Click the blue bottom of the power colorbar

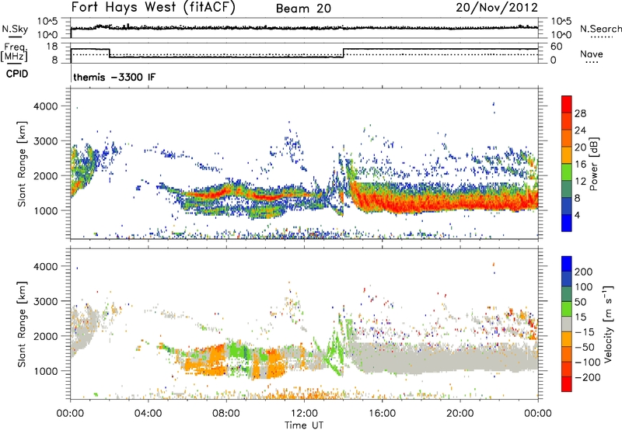(x=567, y=223)
